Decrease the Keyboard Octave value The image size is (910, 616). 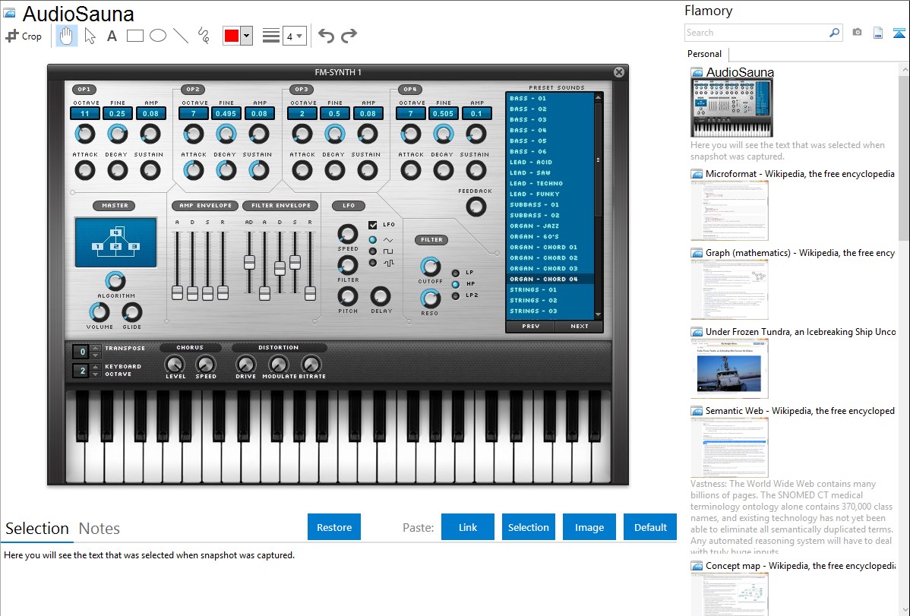pyautogui.click(x=96, y=374)
